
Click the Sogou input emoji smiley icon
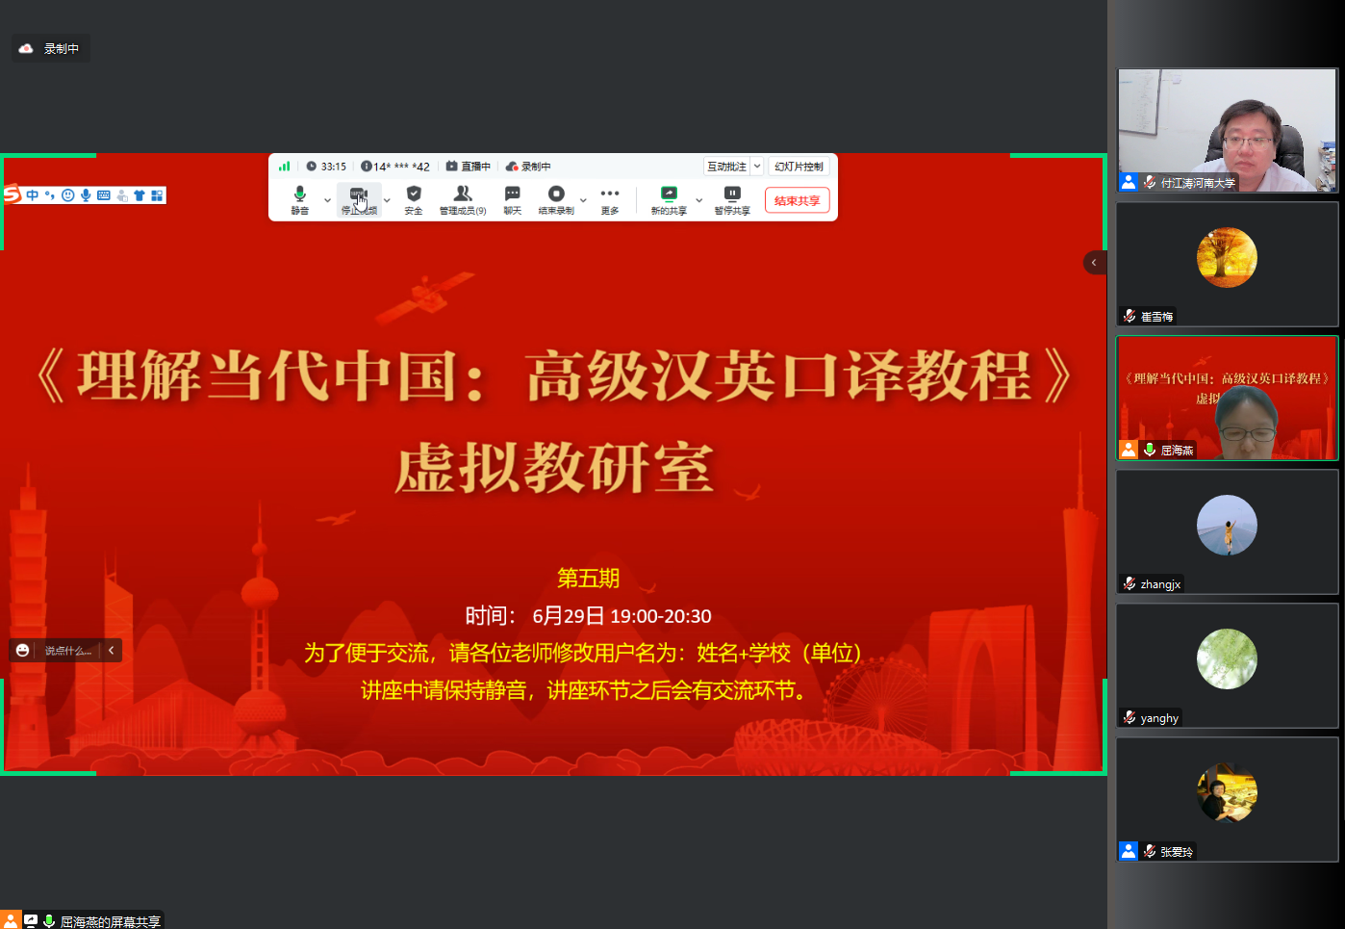[68, 195]
